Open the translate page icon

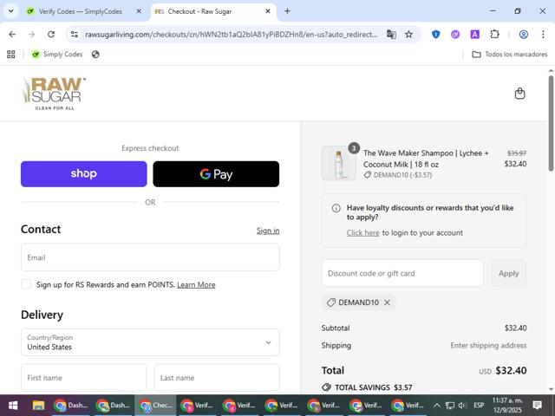tap(391, 35)
